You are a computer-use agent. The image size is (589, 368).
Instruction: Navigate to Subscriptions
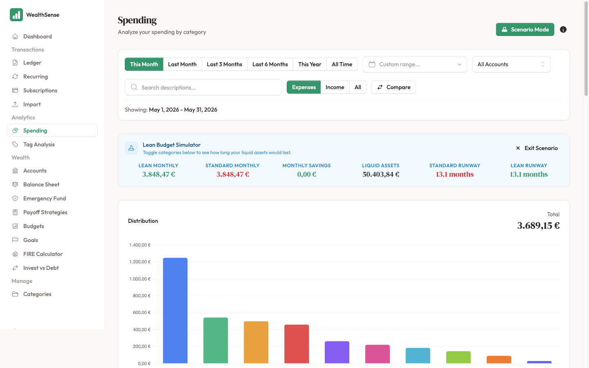pyautogui.click(x=52, y=90)
